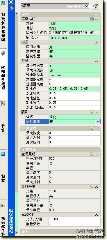Click the 输出文件名称 path field
The image size is (107, 240).
(74, 33)
